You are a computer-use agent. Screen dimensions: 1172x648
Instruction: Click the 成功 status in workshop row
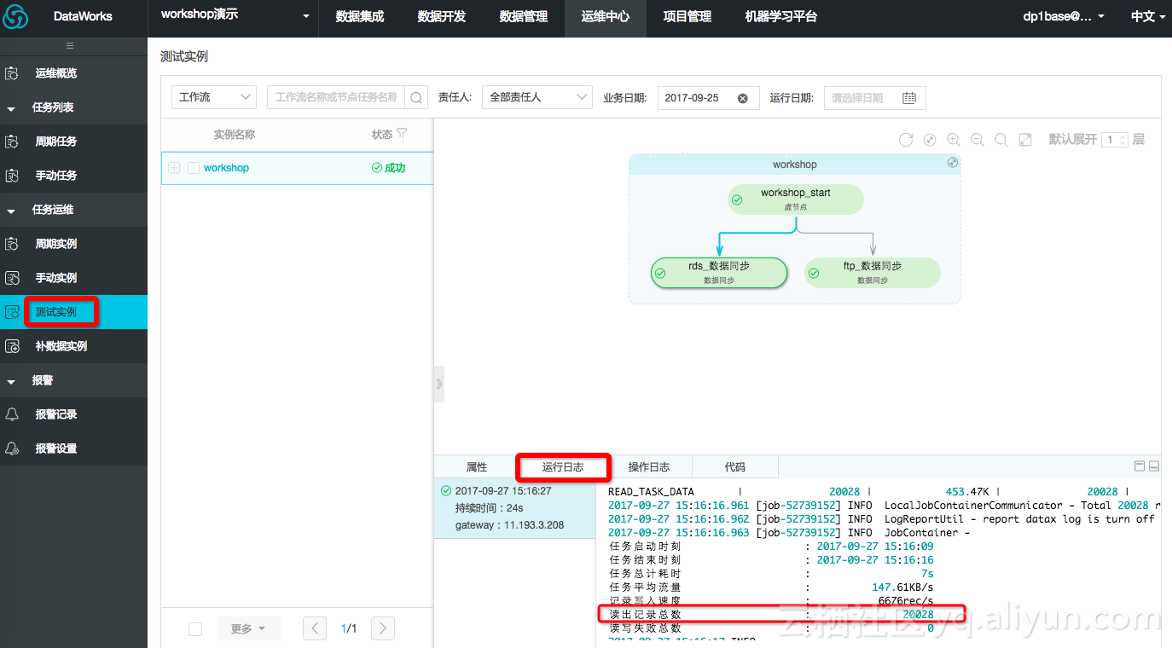click(x=389, y=168)
